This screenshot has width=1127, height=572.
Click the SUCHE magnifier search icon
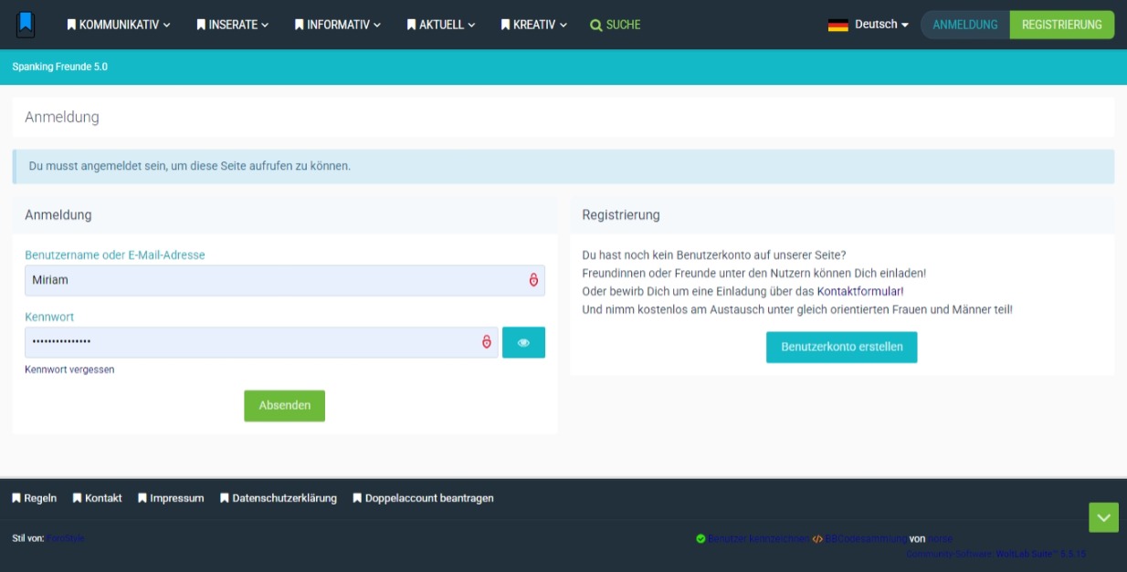coord(596,26)
